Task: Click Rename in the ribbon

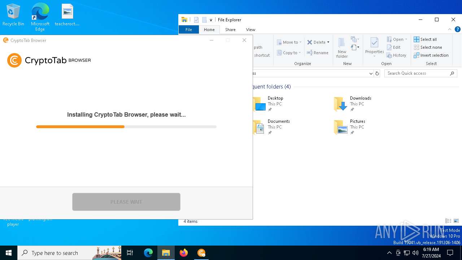Action: tap(318, 53)
